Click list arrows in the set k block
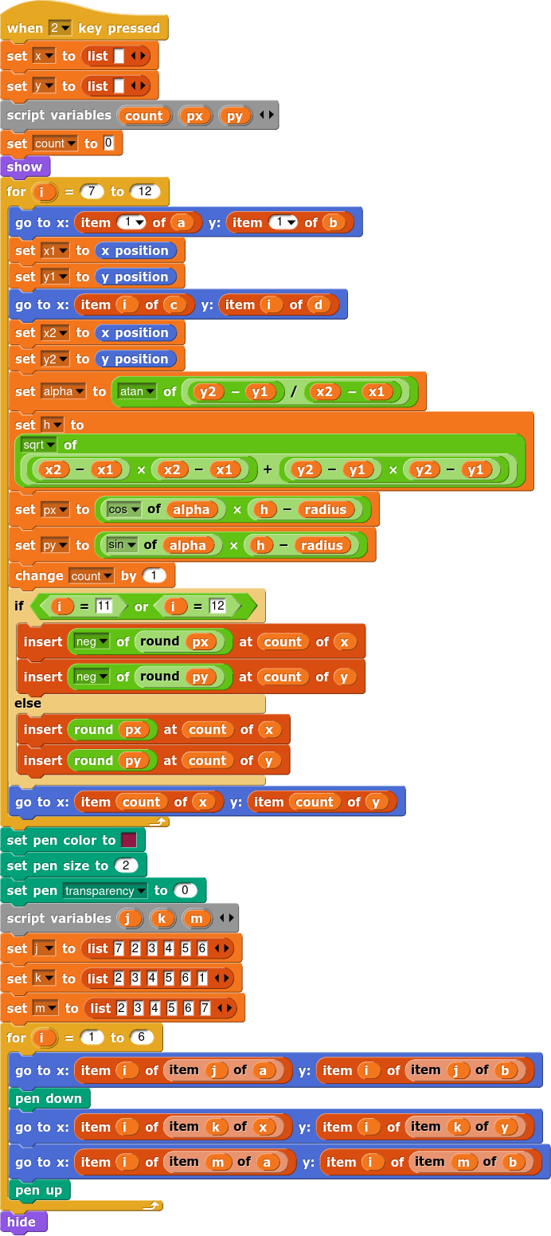 tap(223, 978)
